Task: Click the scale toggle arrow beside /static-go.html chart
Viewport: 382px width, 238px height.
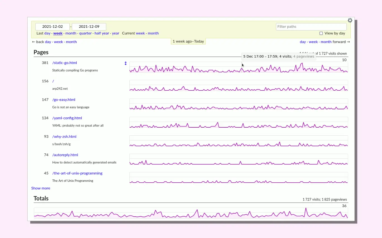Action: coord(125,63)
